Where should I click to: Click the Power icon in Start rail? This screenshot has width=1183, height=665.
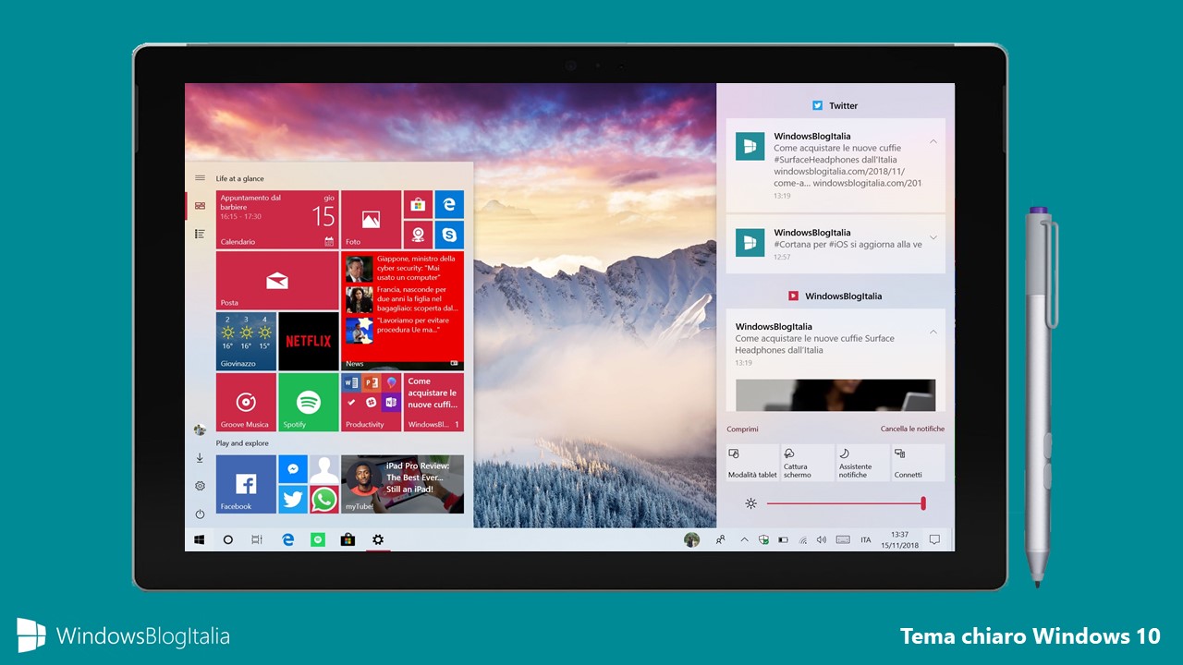point(200,514)
